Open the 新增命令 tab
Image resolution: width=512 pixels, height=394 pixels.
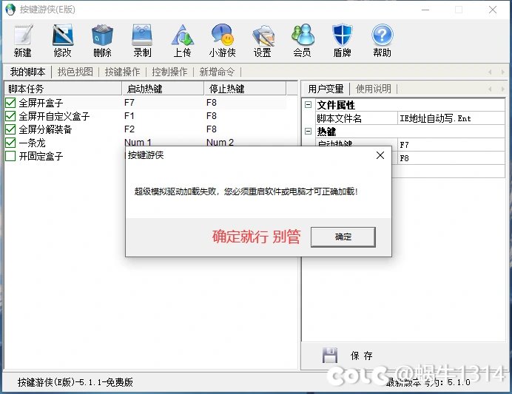coord(217,72)
